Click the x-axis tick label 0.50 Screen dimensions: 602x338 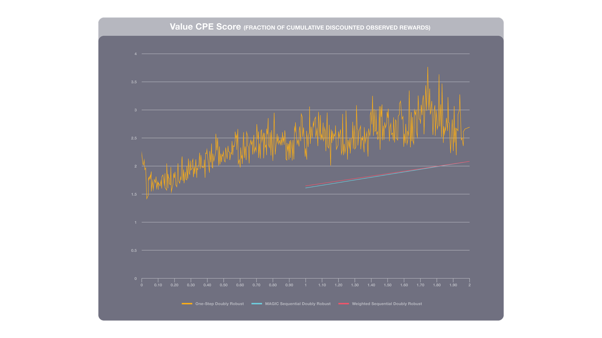click(223, 285)
